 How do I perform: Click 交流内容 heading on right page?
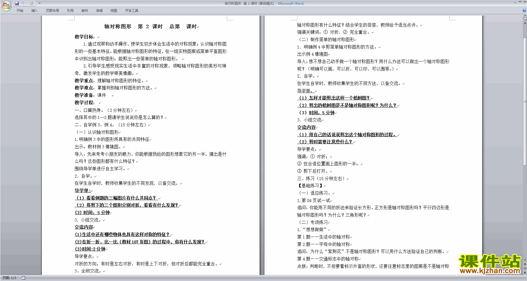tap(307, 127)
